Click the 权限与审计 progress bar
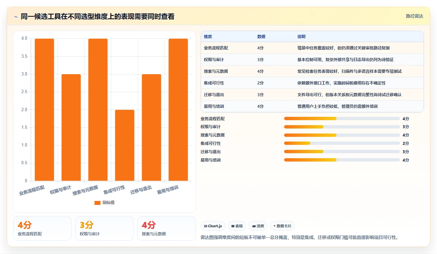Image resolution: width=437 pixels, height=254 pixels. coord(342,127)
